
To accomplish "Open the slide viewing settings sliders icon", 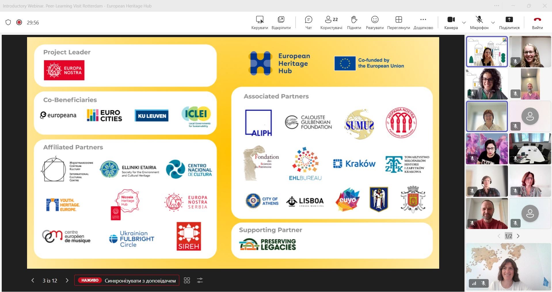I will point(200,280).
